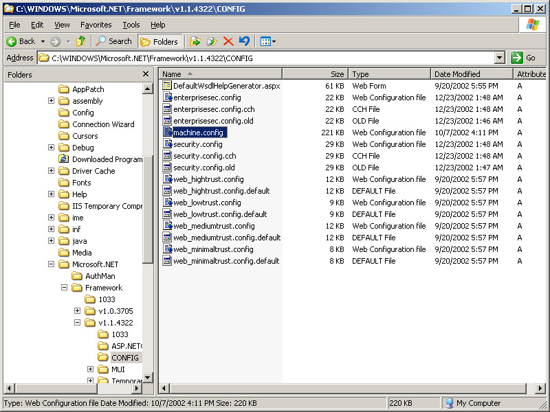Expand the assembly folder in tree
The height and width of the screenshot is (412, 550).
[x=52, y=101]
